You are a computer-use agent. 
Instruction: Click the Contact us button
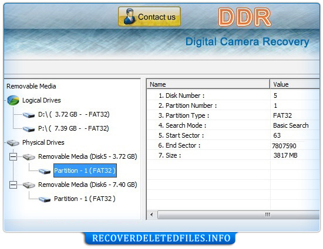tap(149, 16)
